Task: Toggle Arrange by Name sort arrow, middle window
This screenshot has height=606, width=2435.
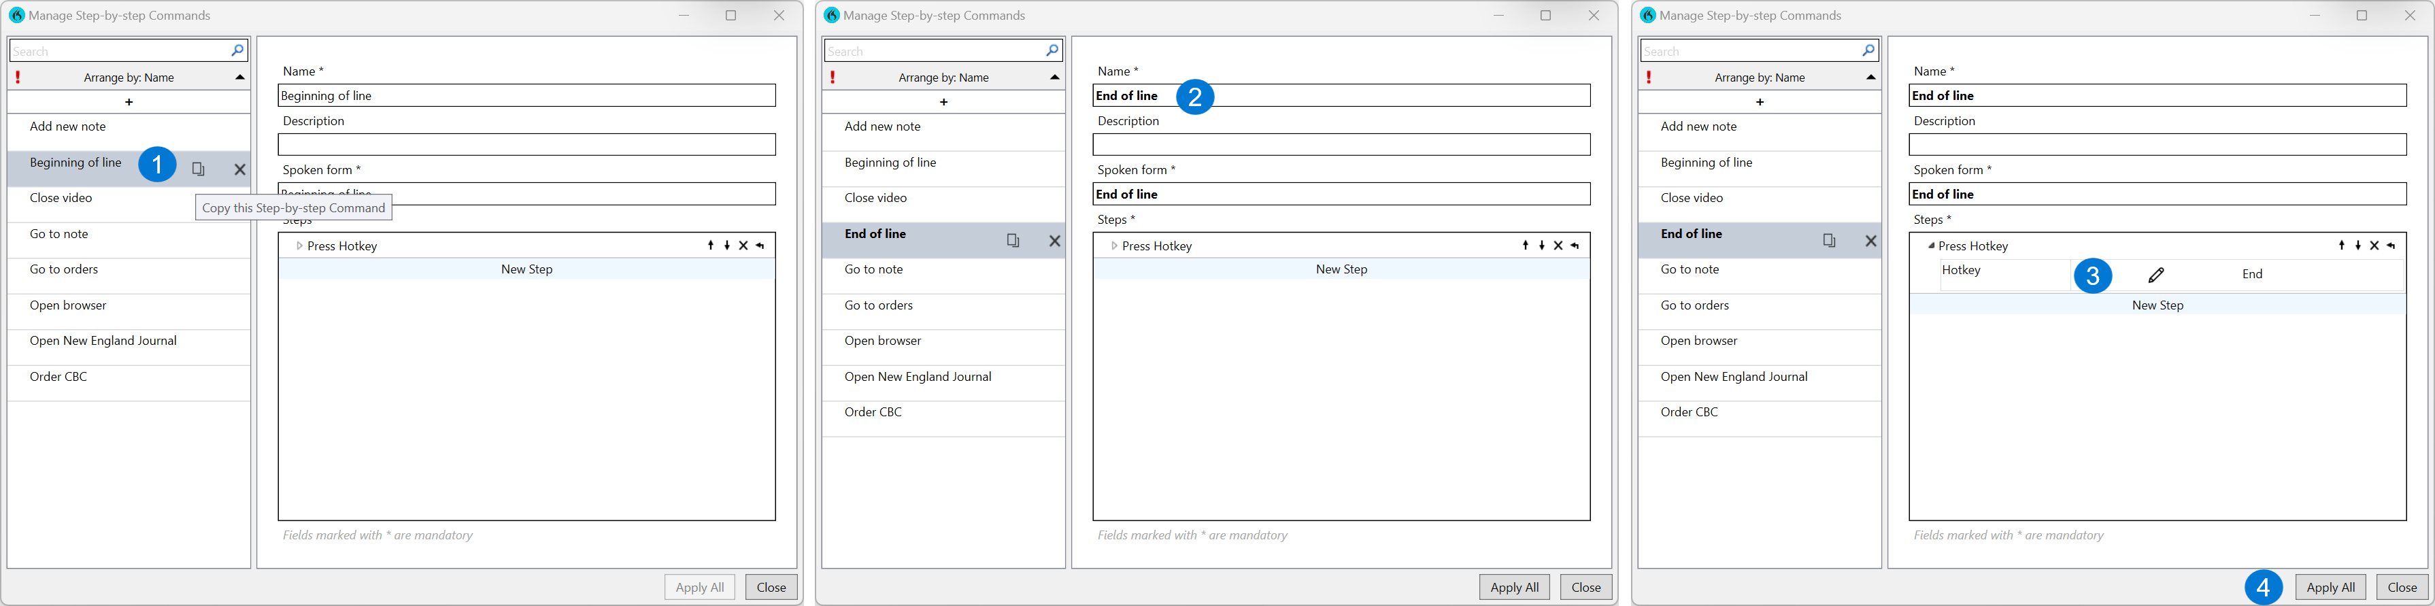Action: coord(1055,78)
